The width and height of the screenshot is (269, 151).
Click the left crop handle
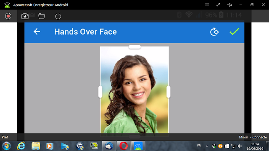[100, 92]
